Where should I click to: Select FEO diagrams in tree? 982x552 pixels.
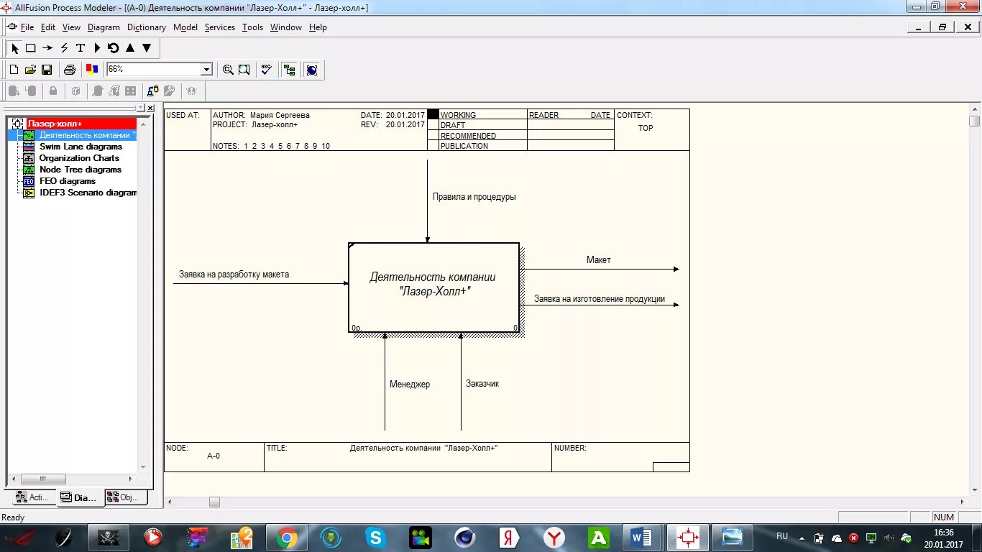coord(68,181)
